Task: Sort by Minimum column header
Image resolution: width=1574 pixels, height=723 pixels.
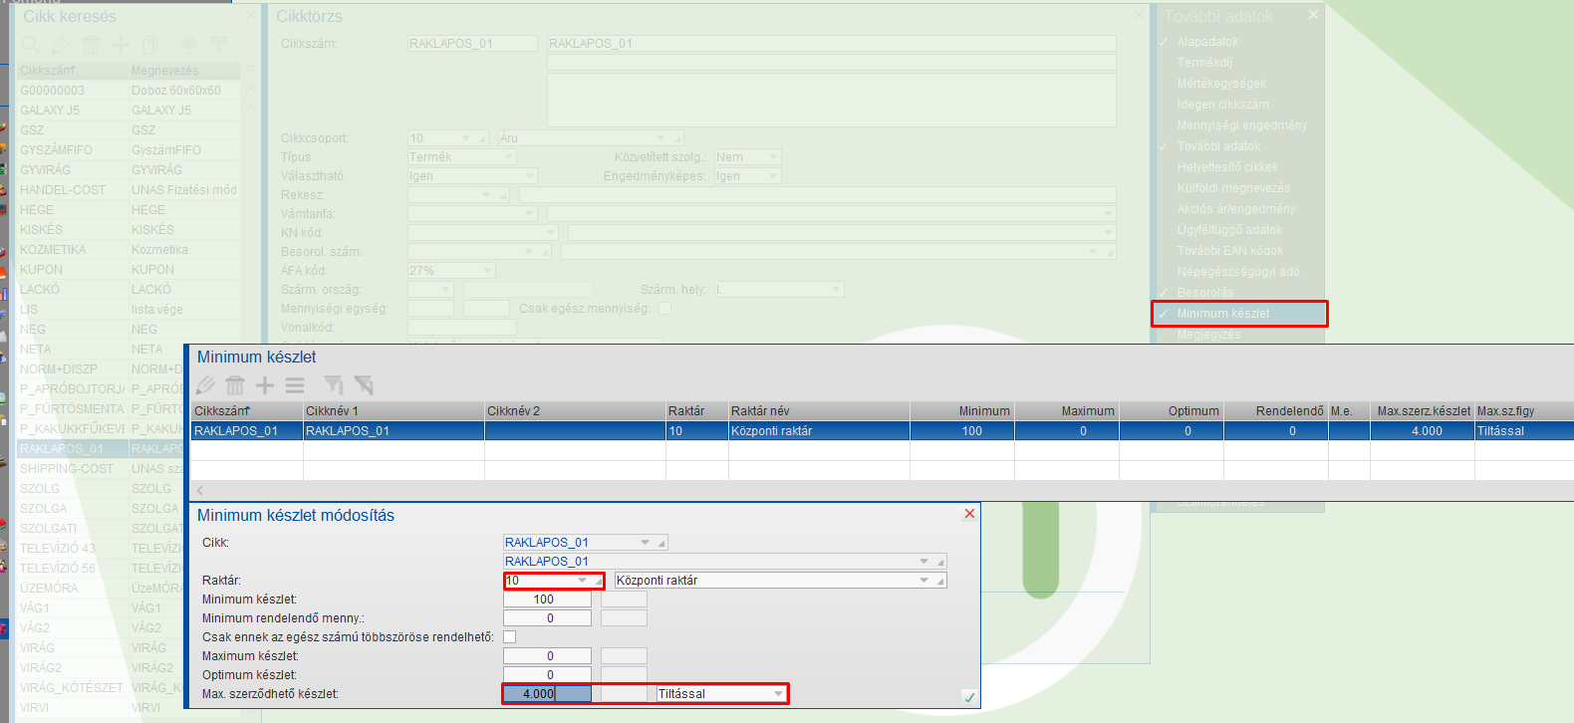Action: pyautogui.click(x=962, y=411)
